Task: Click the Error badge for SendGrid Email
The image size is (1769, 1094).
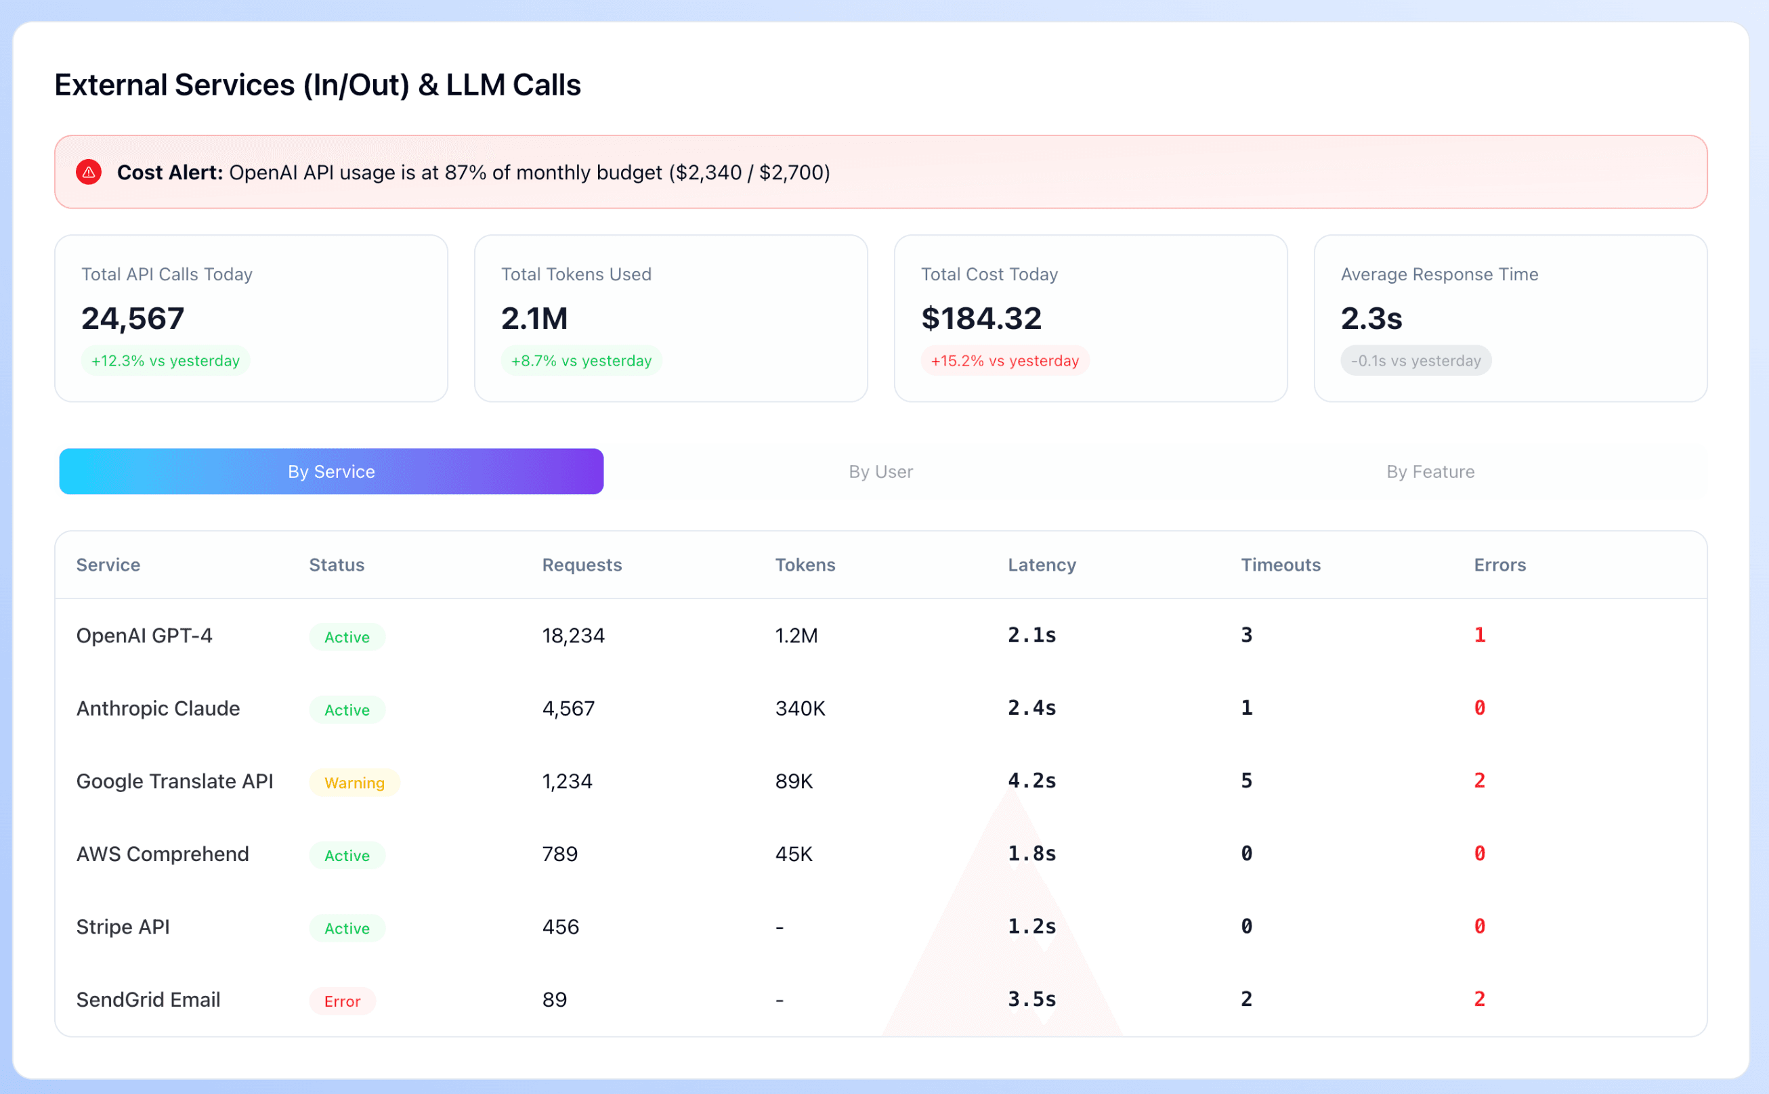Action: point(341,1001)
